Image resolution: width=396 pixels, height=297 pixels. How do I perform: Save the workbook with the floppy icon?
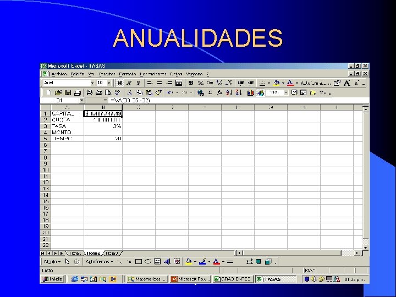(x=68, y=93)
